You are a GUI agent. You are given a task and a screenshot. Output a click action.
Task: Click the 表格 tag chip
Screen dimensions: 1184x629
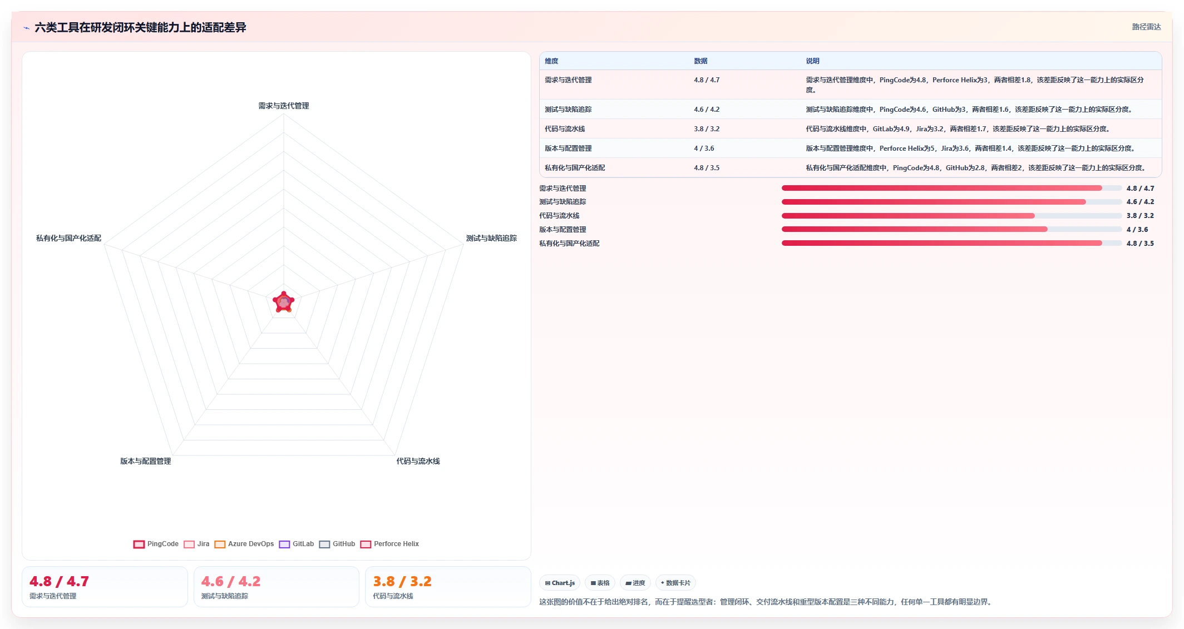point(600,583)
